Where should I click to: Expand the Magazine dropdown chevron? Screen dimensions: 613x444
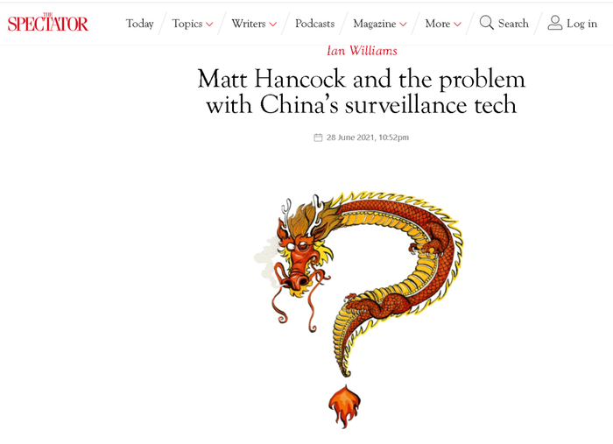point(403,25)
